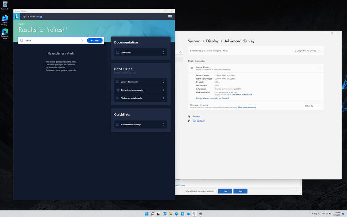
Task: Show hidden tray icons chevron
Action: click(x=312, y=214)
